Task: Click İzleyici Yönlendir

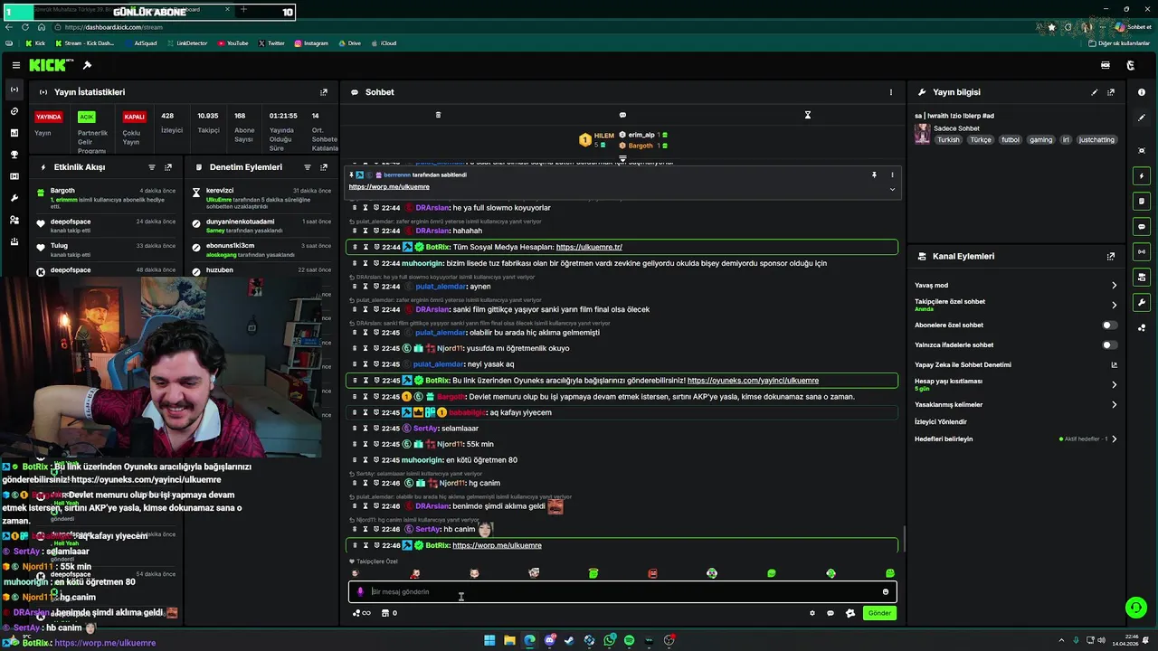Action: 941,421
